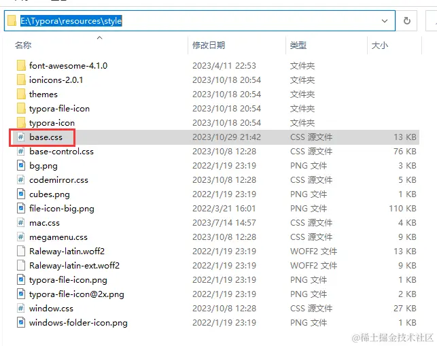437x346 pixels.
Task: Click the folder icon in address bar
Action: point(12,20)
